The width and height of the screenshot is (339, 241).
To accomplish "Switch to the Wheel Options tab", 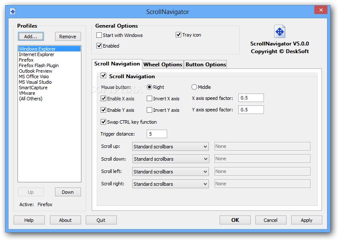I will [x=162, y=65].
